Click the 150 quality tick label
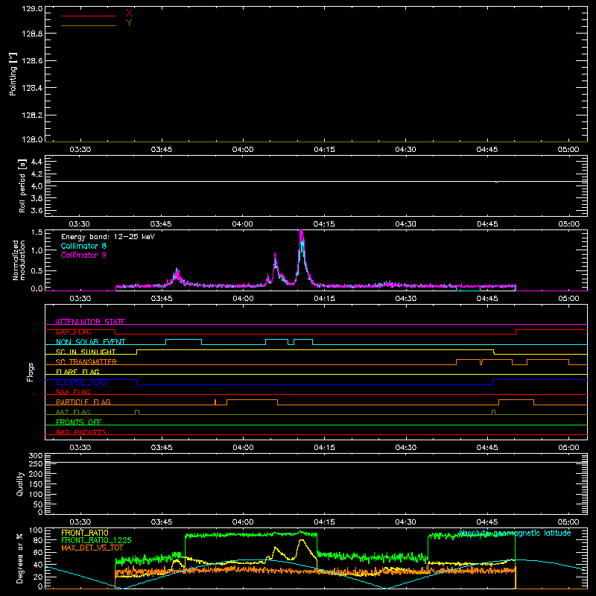Image resolution: width=596 pixels, height=596 pixels. coord(35,484)
